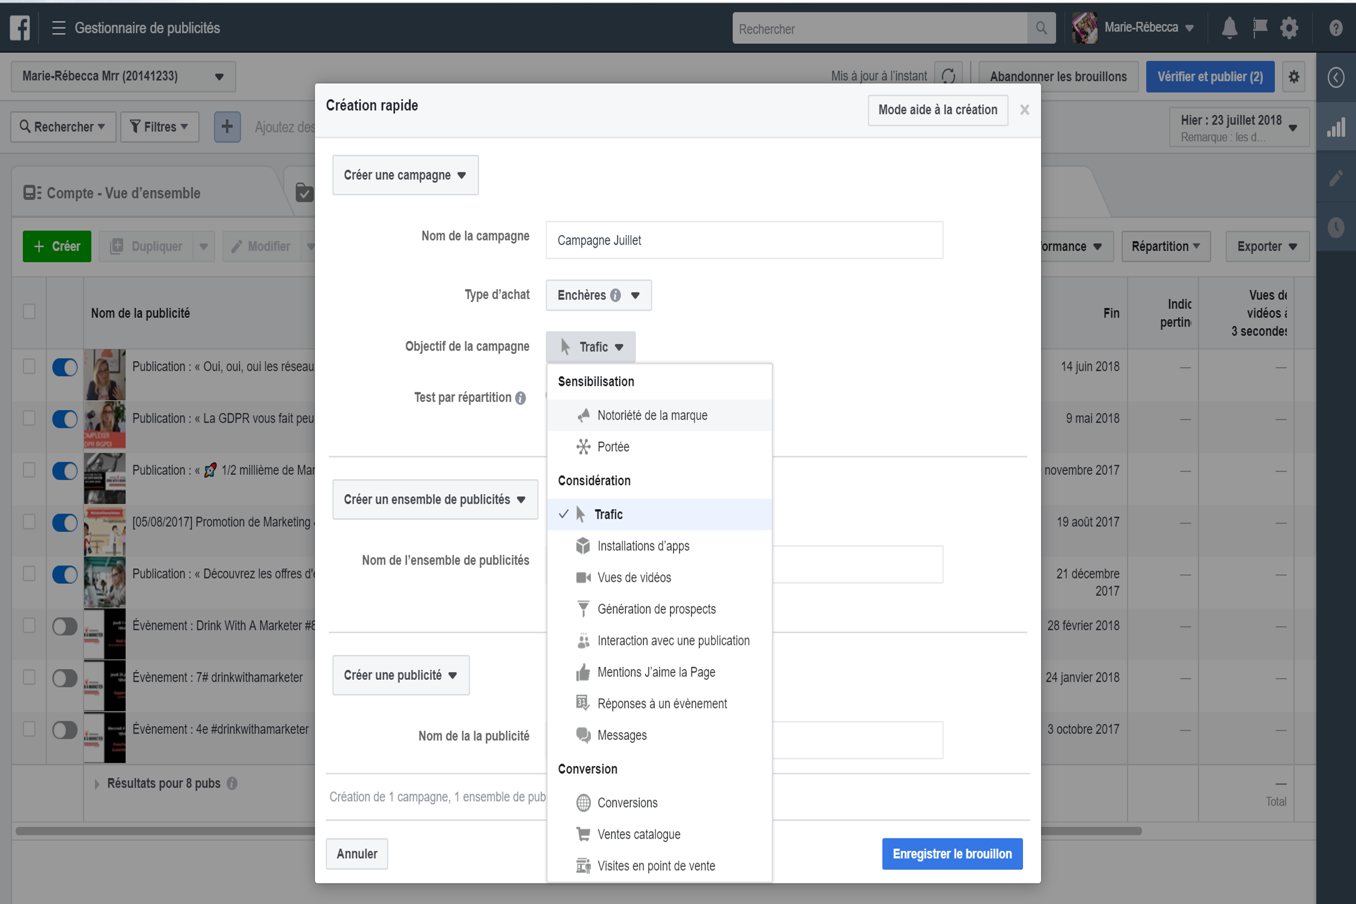This screenshot has height=904, width=1356.
Task: Close the Création rapide dialog
Action: coord(1025,110)
